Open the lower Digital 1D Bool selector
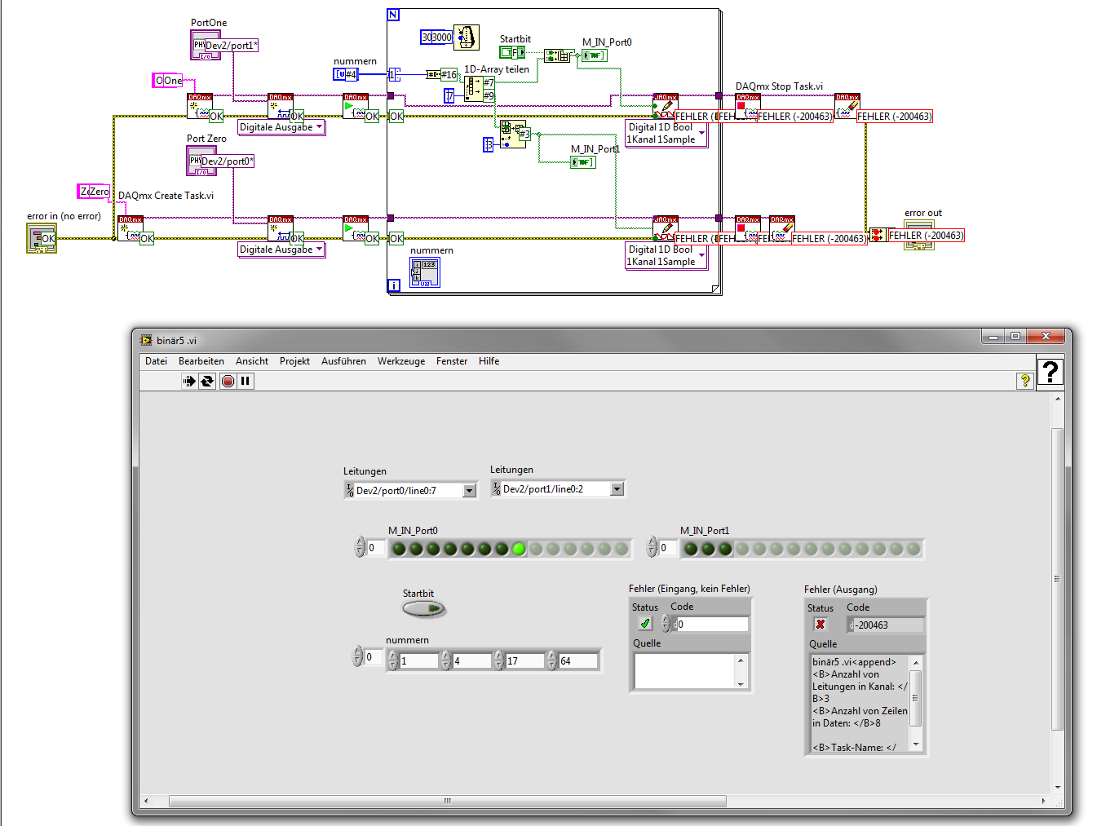The image size is (1119, 826). pyautogui.click(x=666, y=255)
